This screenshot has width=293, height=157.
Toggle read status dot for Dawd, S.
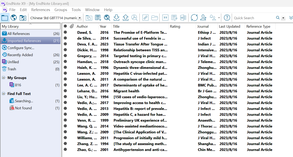(x=65, y=32)
